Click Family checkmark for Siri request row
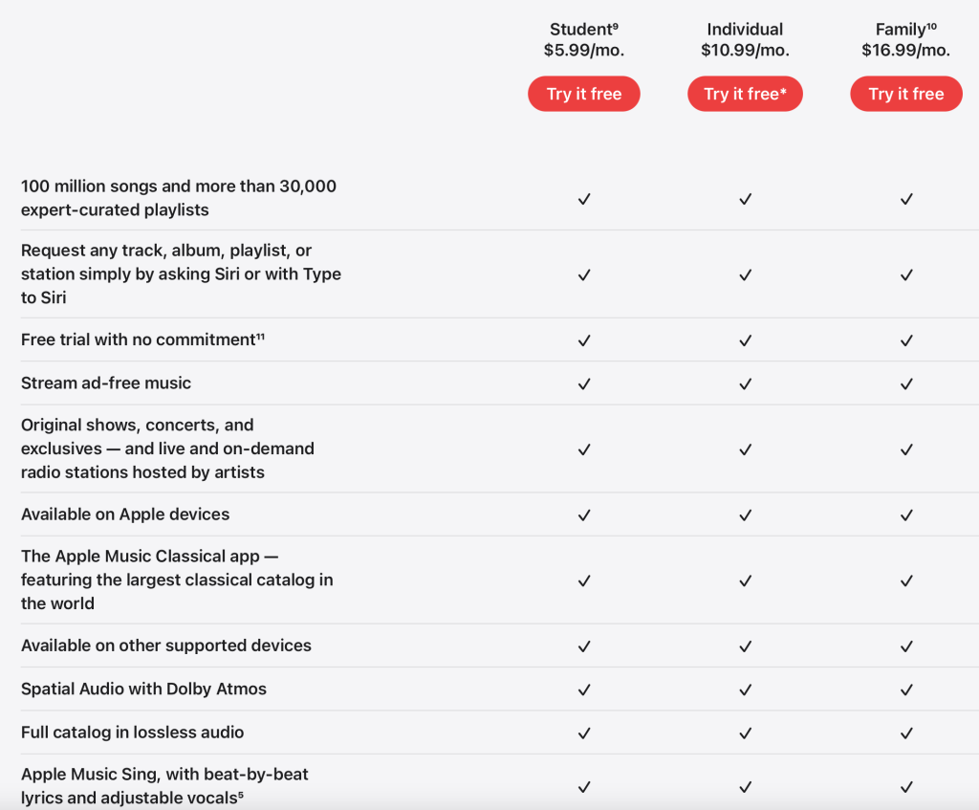This screenshot has height=810, width=979. point(906,274)
